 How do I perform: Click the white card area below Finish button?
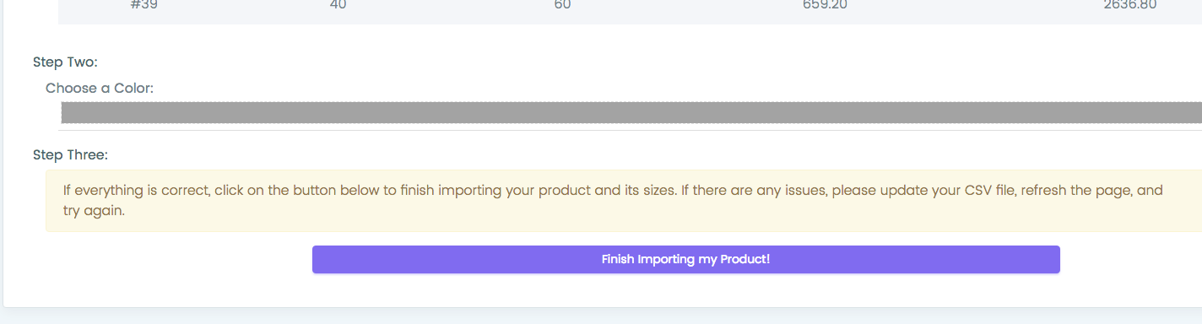(601, 290)
